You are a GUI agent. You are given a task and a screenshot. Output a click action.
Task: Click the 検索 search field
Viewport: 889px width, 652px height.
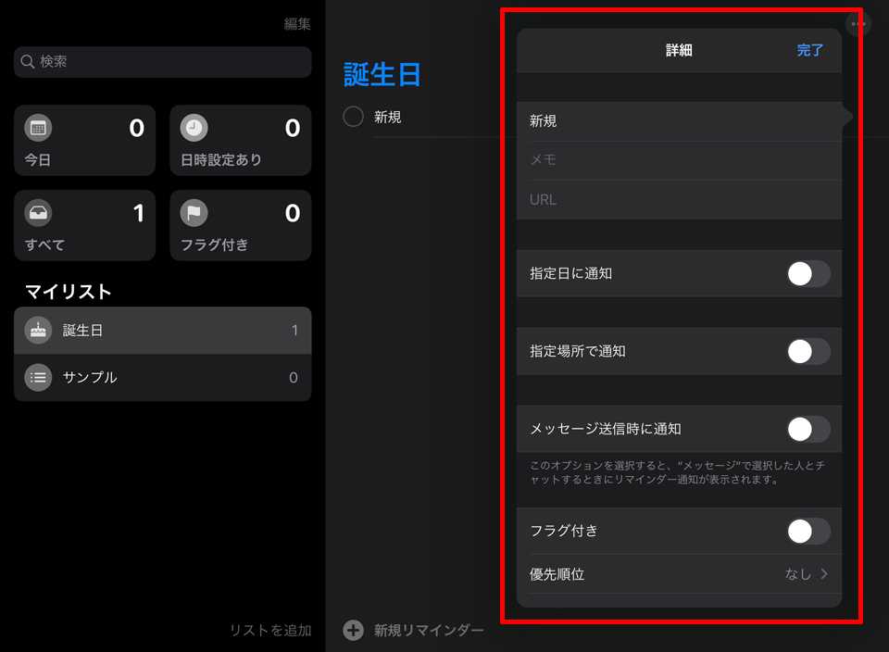pyautogui.click(x=162, y=62)
